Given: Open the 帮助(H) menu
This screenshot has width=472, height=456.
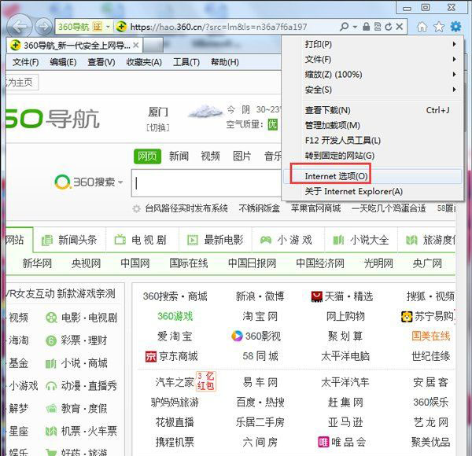Looking at the screenshot, I should point(225,62).
